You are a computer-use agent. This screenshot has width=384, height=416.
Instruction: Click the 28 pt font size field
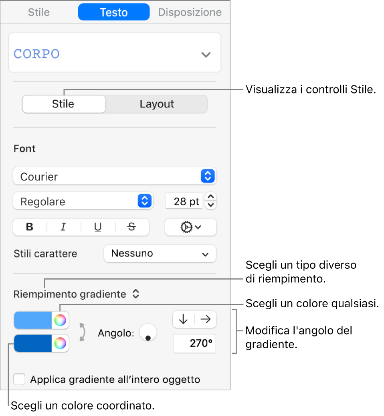click(184, 201)
